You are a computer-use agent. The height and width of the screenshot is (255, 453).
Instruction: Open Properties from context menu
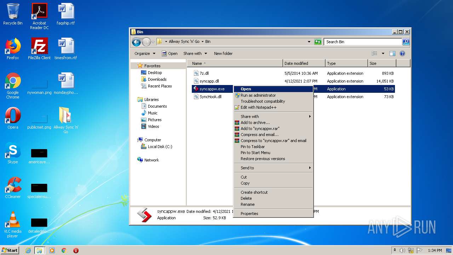point(273,214)
